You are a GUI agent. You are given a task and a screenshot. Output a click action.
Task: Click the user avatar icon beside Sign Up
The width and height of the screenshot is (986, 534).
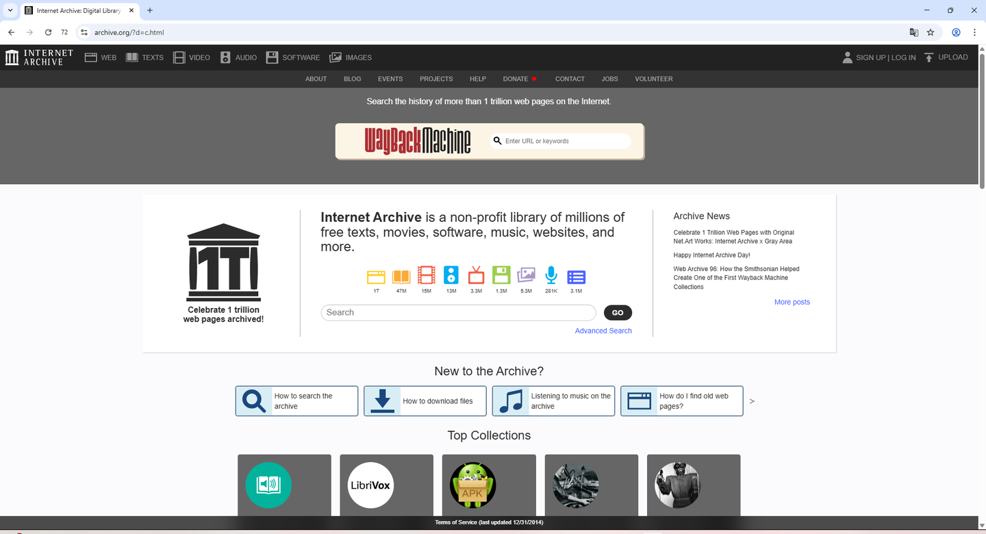848,58
